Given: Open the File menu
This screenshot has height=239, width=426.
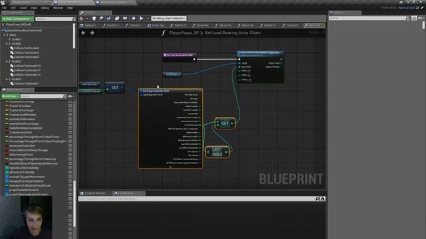Looking at the screenshot, I should 5,8.
